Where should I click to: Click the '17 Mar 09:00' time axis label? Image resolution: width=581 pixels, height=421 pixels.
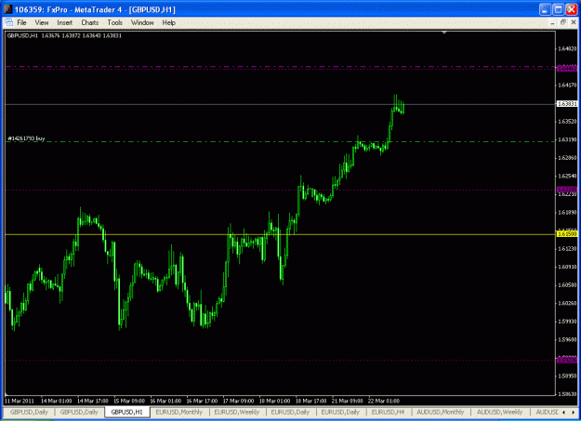click(x=238, y=401)
